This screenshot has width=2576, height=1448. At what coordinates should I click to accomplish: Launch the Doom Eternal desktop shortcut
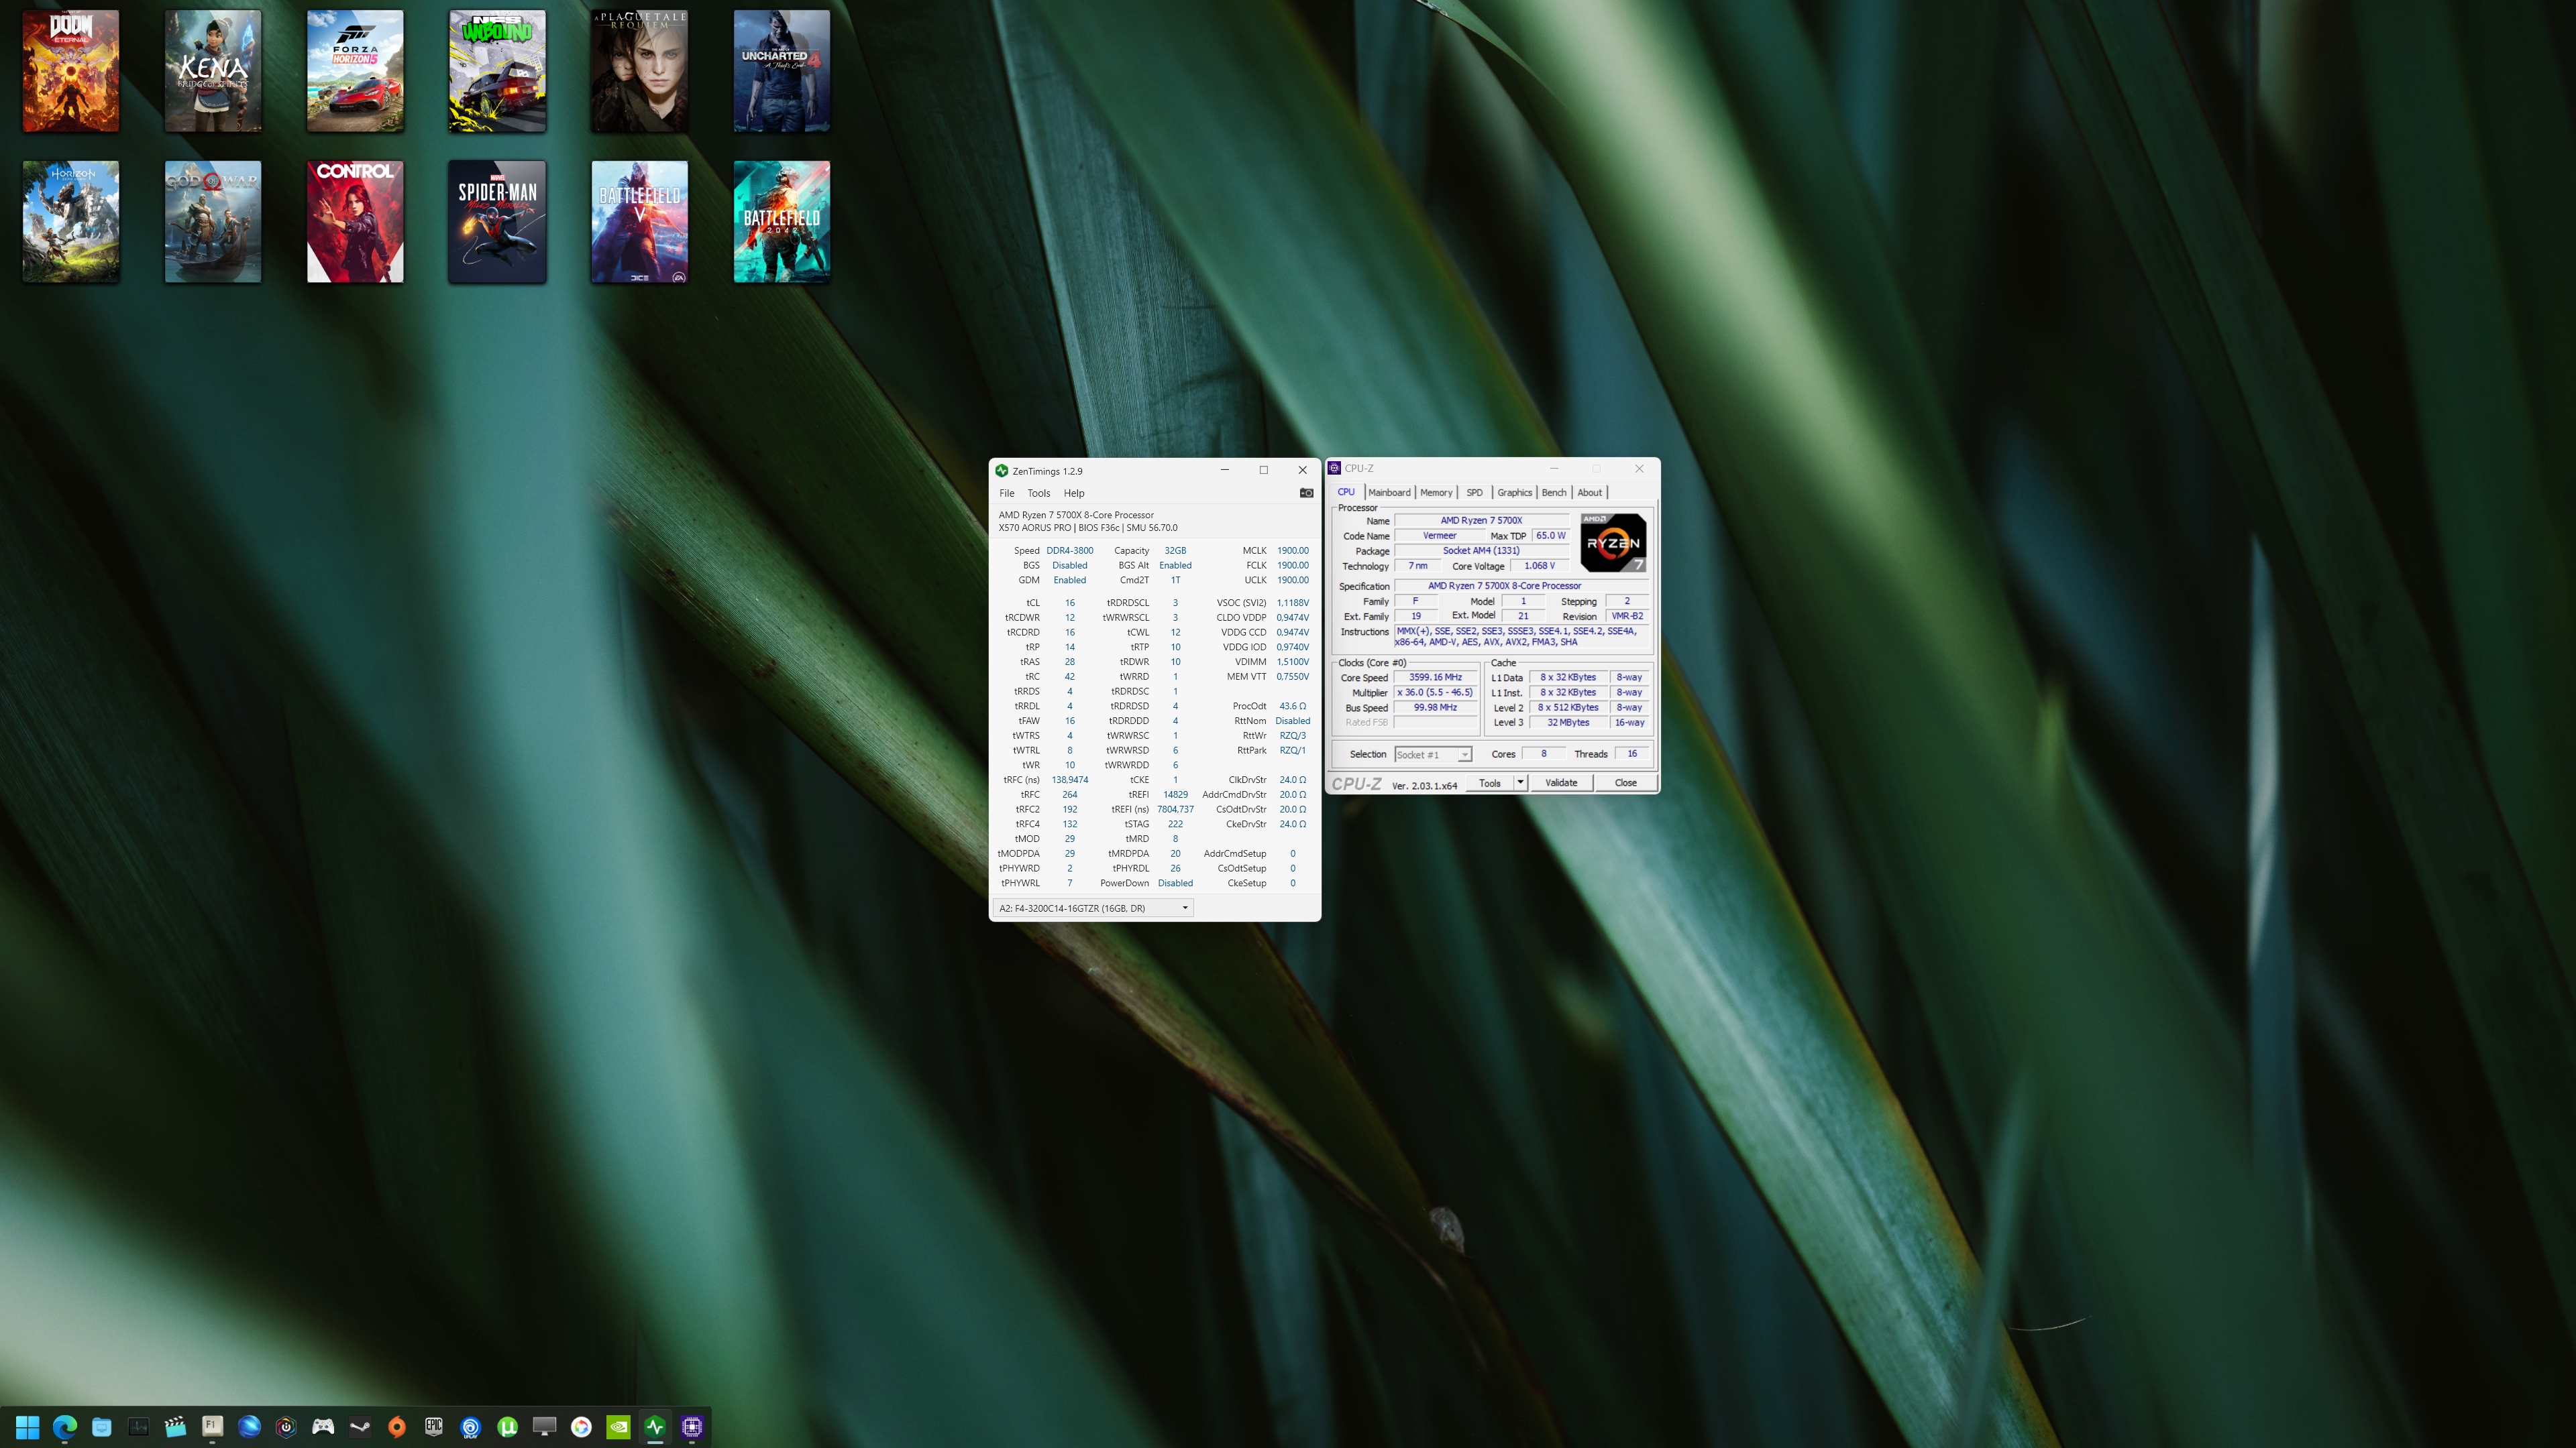71,71
